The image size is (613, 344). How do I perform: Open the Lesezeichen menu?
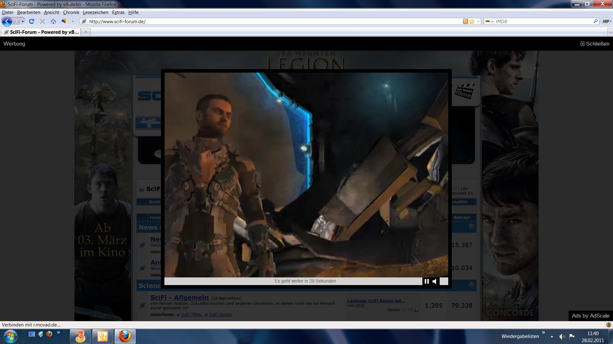(95, 12)
